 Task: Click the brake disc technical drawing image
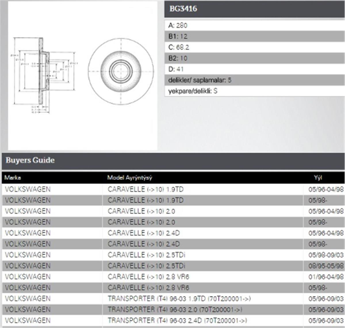(83, 75)
